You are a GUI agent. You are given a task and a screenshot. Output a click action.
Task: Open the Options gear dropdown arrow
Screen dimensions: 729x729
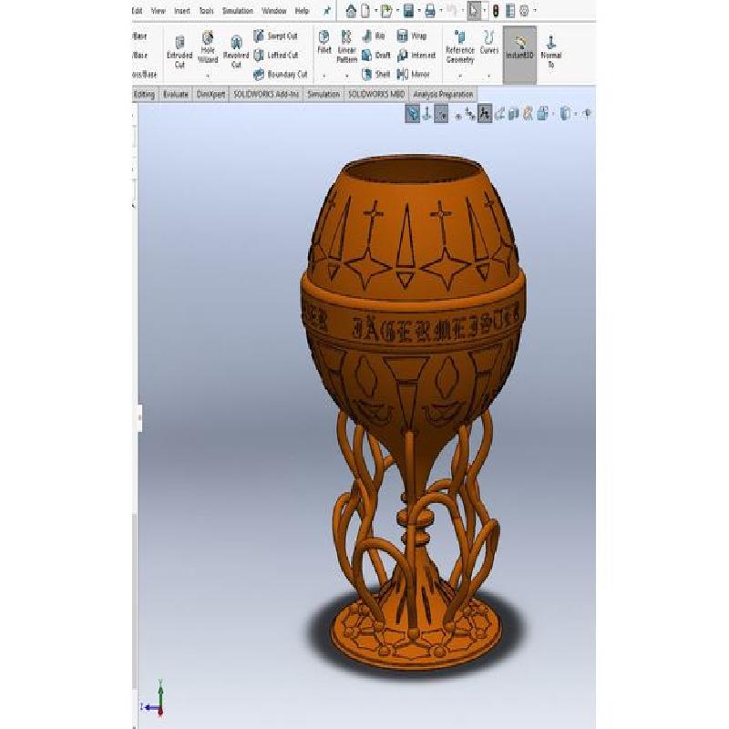pyautogui.click(x=535, y=11)
